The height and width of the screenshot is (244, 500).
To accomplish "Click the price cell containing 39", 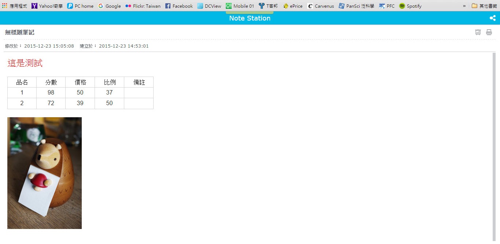I will (80, 103).
